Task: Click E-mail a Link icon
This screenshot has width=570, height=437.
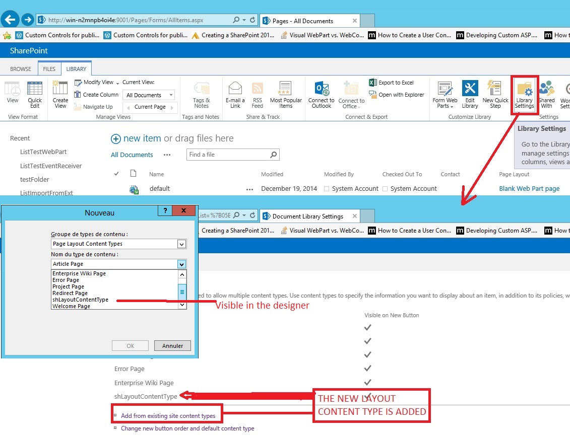Action: [x=235, y=95]
